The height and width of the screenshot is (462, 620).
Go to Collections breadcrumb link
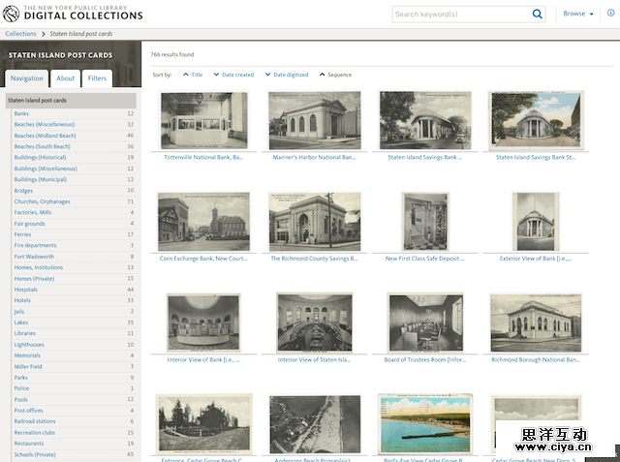pyautogui.click(x=20, y=34)
